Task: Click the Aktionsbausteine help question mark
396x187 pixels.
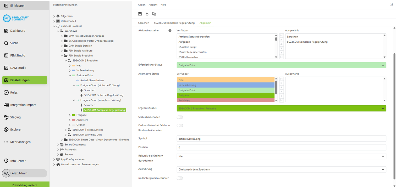Action: click(x=170, y=30)
